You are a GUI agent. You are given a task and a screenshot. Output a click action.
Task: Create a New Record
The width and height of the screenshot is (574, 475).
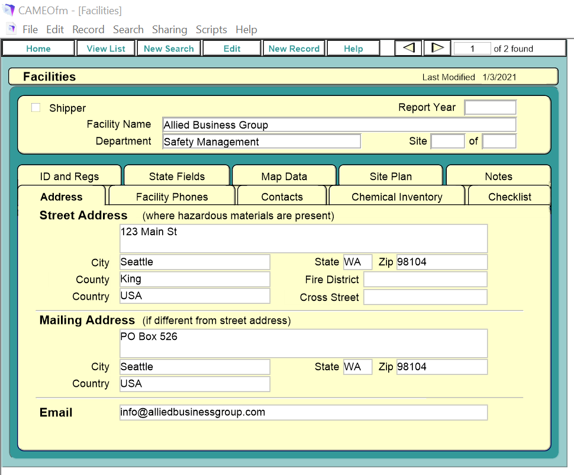294,49
